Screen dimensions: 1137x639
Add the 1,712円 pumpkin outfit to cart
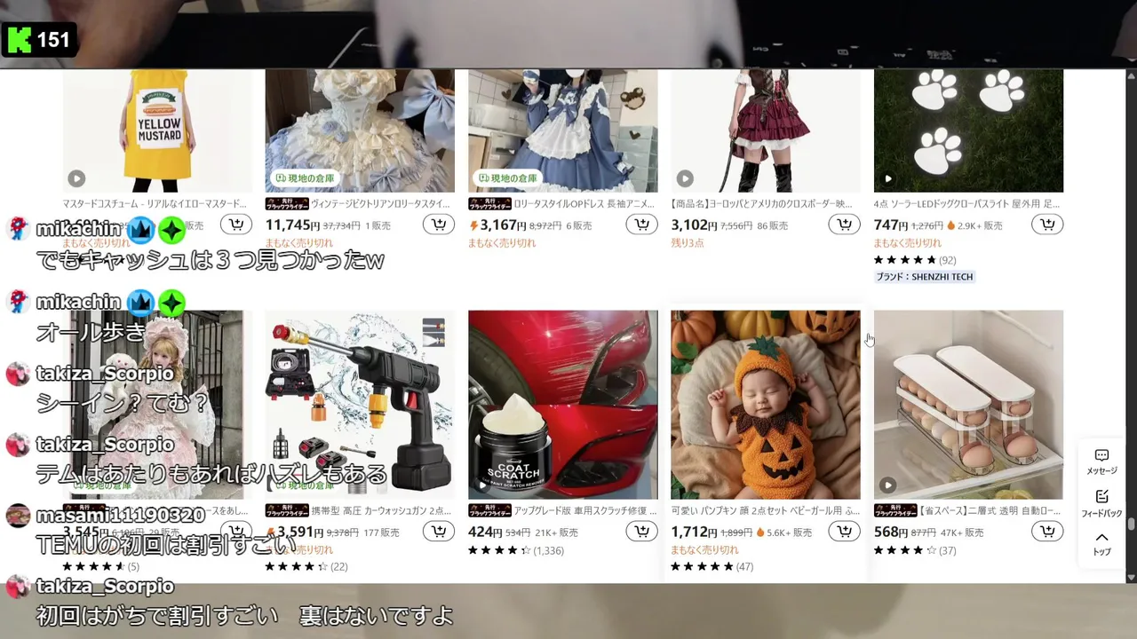click(845, 532)
